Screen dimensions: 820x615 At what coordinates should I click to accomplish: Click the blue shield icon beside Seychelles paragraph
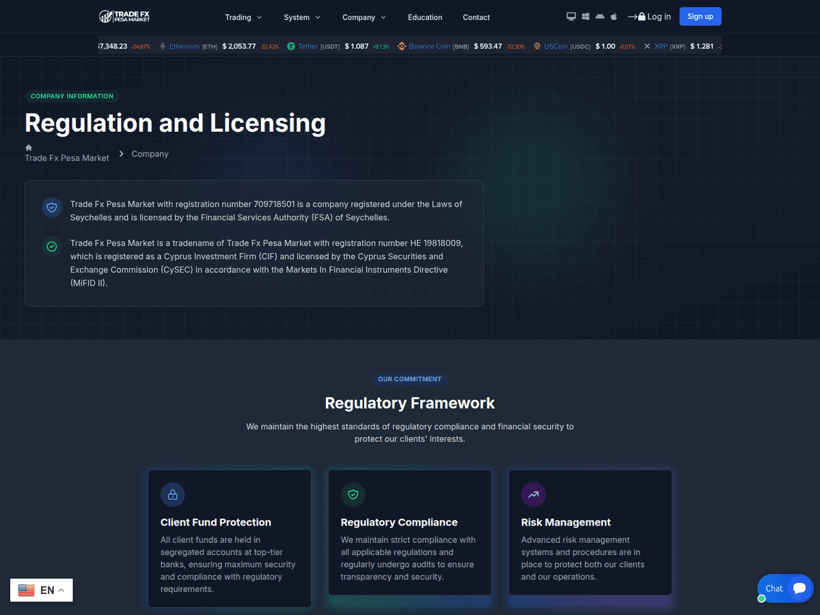coord(51,208)
